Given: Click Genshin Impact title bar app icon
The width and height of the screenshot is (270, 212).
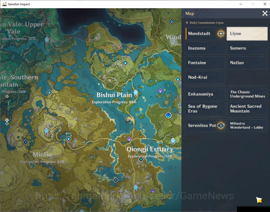Looking at the screenshot, I should click(4, 4).
